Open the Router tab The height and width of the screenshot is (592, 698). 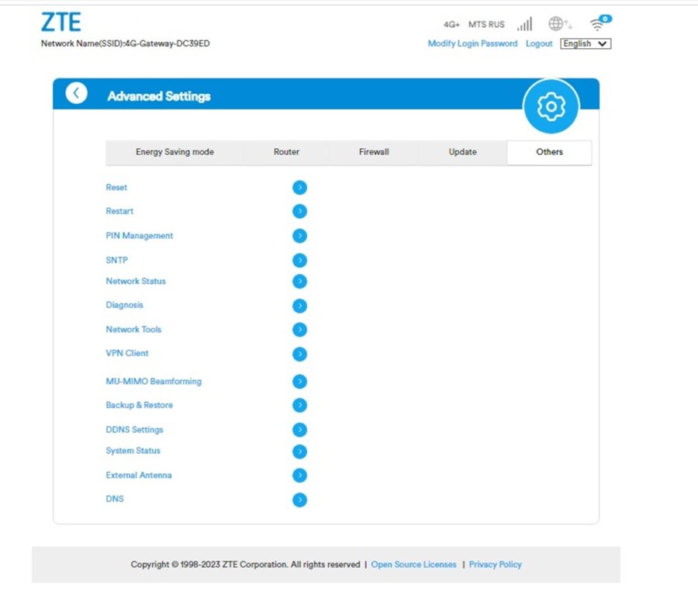(x=286, y=152)
